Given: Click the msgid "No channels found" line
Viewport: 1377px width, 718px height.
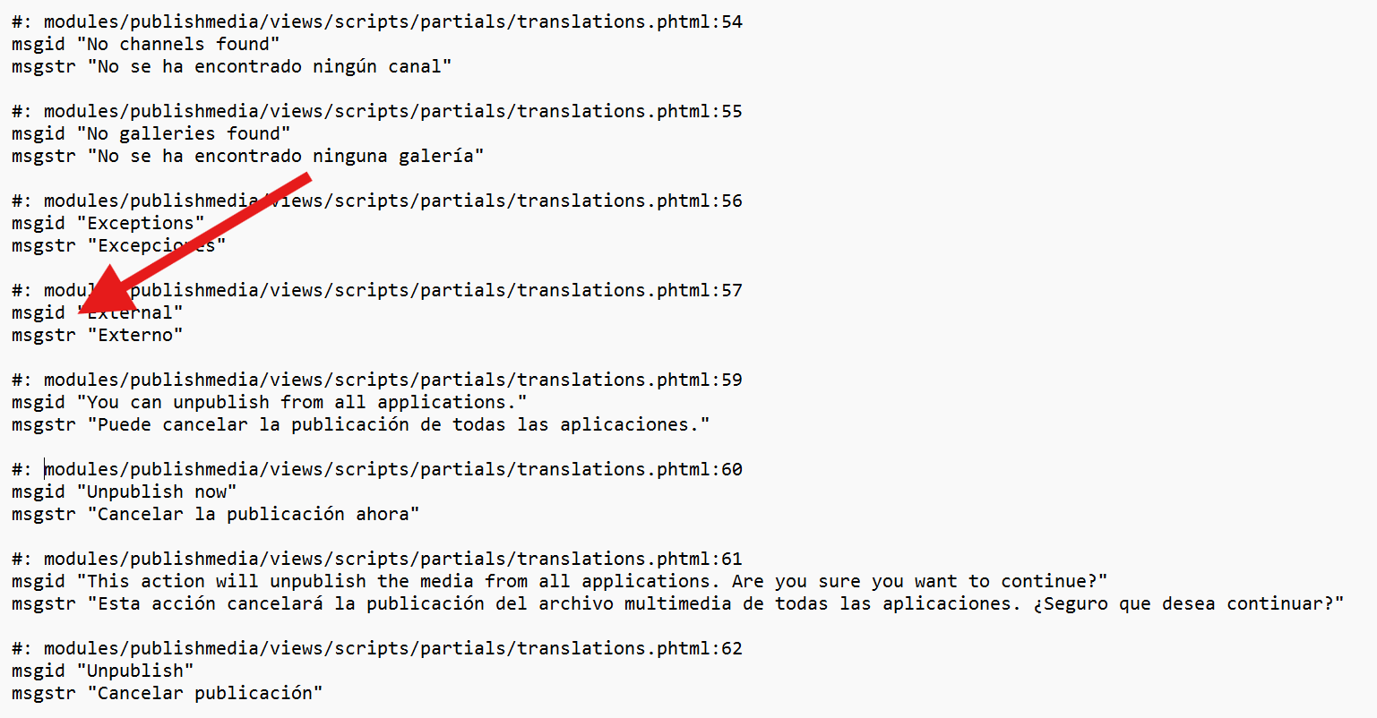Looking at the screenshot, I should pos(146,44).
